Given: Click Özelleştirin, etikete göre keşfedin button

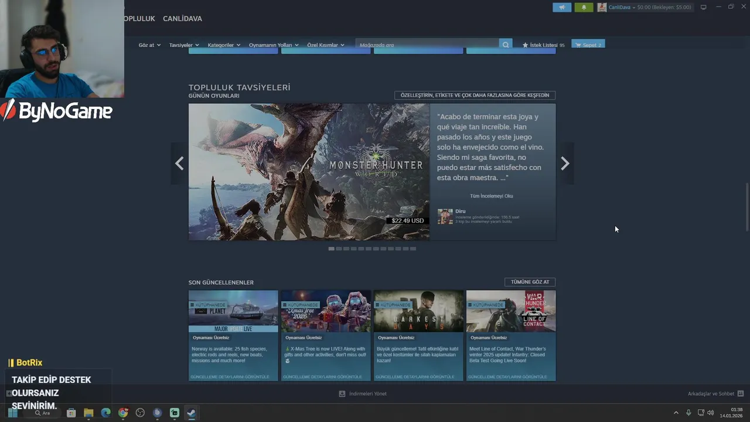Looking at the screenshot, I should 475,95.
